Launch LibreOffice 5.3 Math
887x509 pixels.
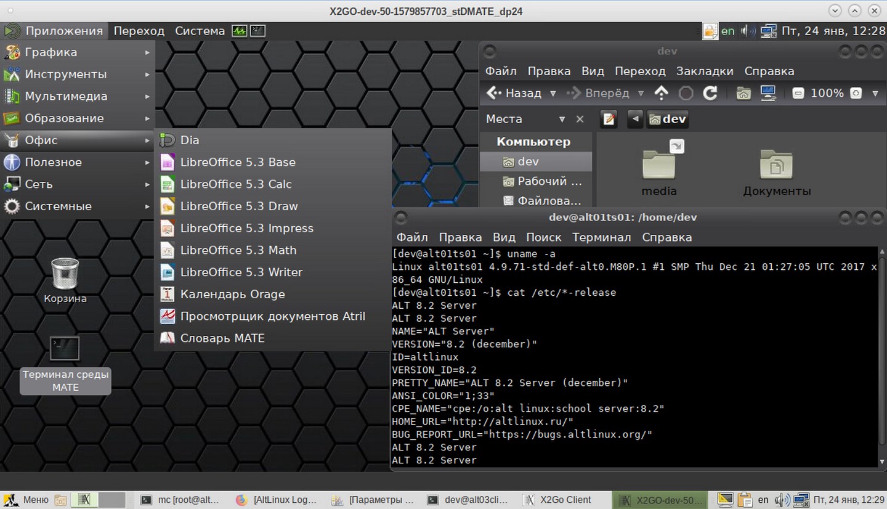(x=273, y=250)
